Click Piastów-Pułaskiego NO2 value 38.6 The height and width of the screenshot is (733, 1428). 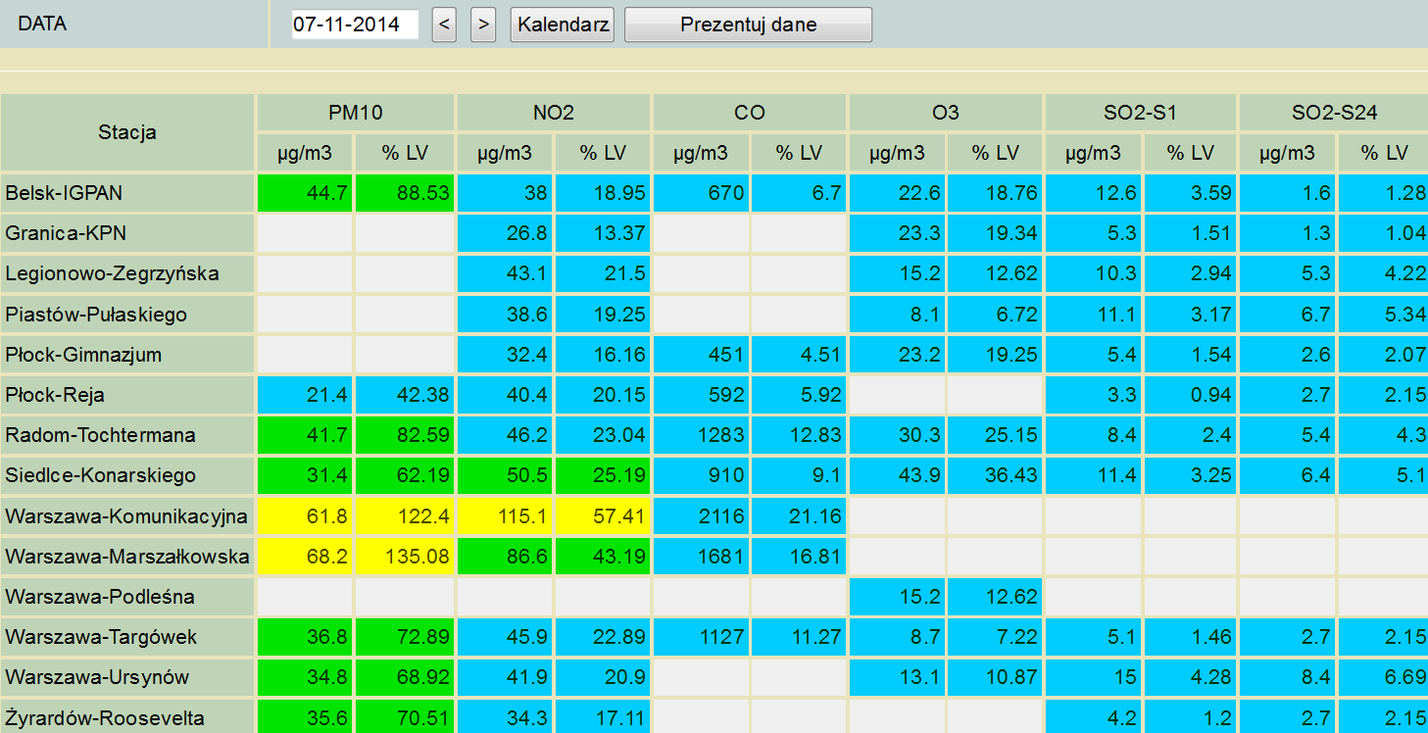(x=505, y=315)
